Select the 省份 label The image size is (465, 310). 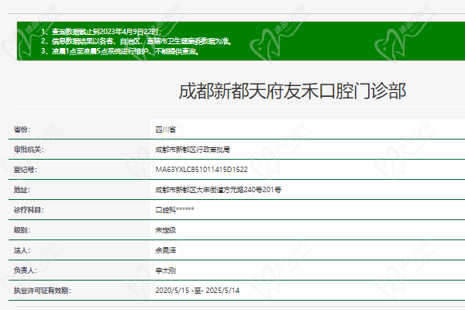coord(22,129)
